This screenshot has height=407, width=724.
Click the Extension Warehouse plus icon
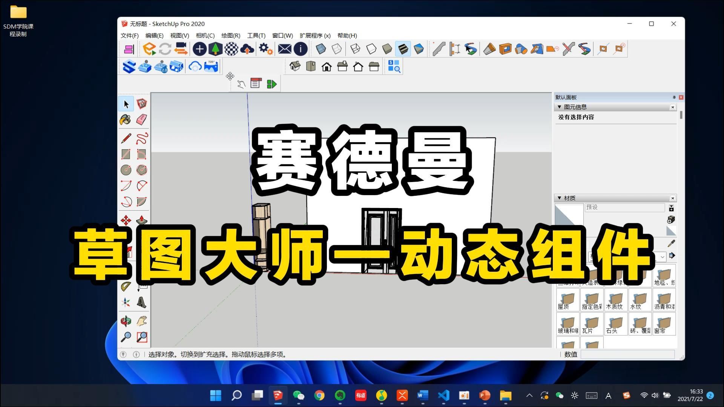[x=199, y=49]
